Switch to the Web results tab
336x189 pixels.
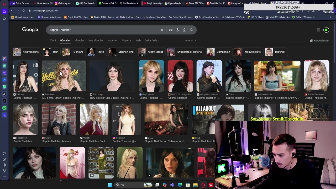[x=138, y=40]
